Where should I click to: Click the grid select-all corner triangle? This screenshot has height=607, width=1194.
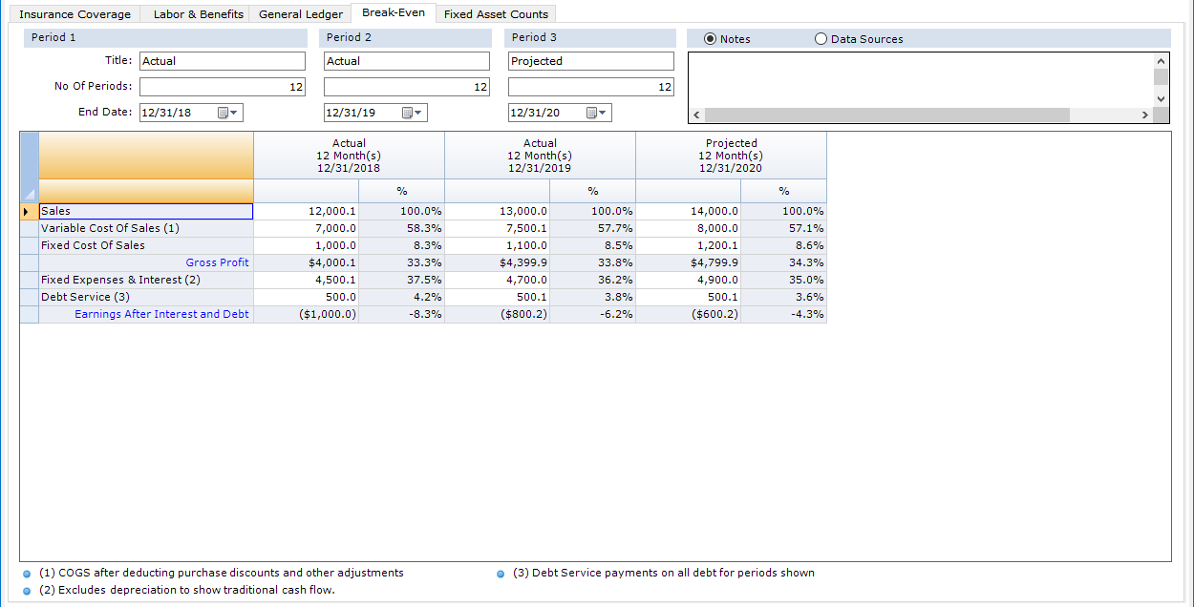click(30, 193)
